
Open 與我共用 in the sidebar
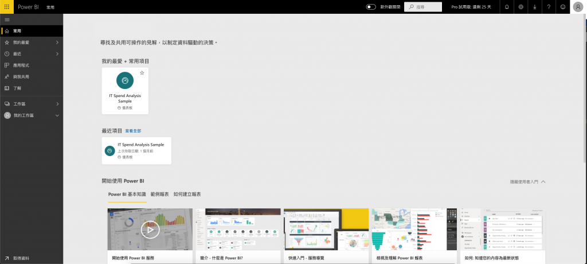tap(32, 76)
